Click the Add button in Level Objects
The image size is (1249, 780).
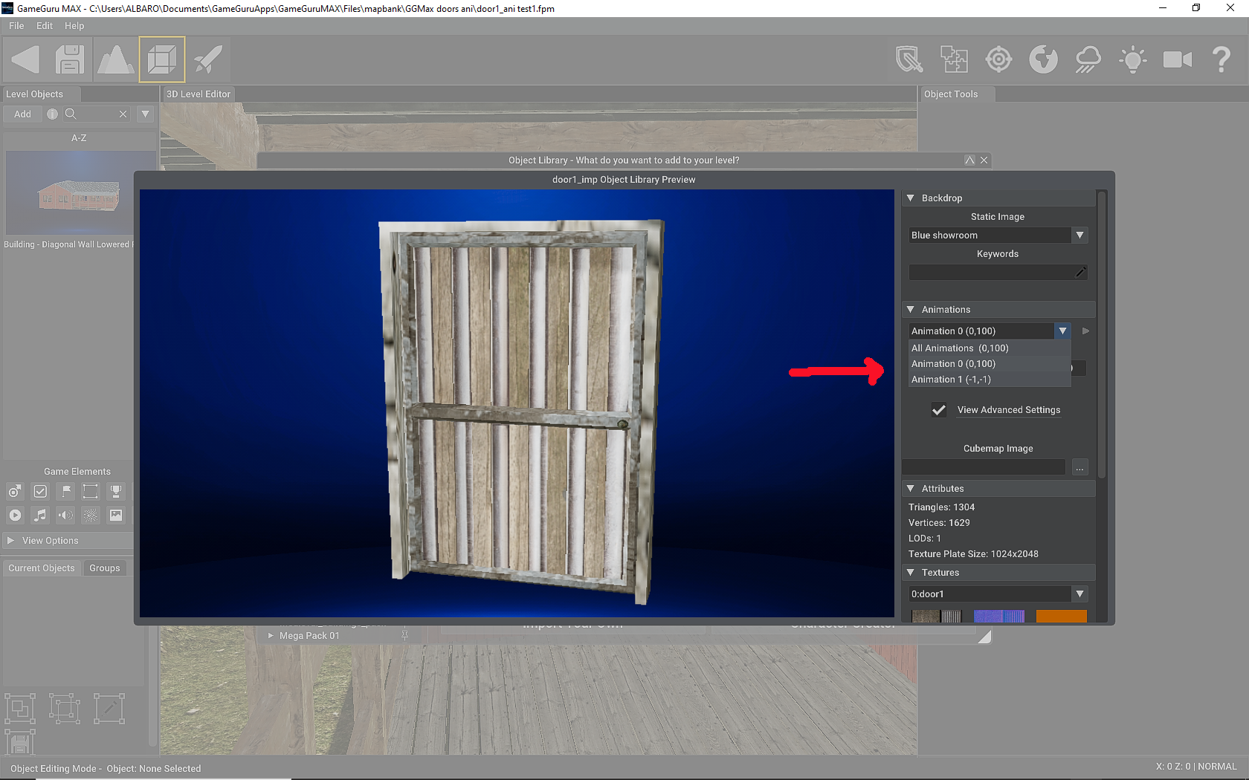pos(22,114)
